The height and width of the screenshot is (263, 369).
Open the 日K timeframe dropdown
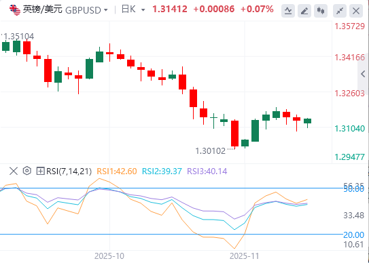pyautogui.click(x=133, y=9)
